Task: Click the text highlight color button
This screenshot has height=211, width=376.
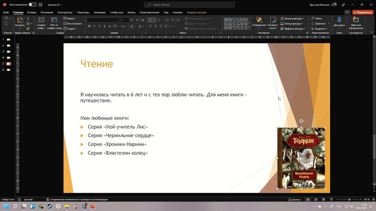Action: point(132,26)
